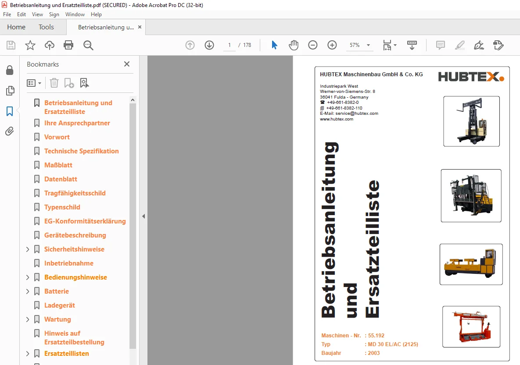
Task: Expand the Ersatzteillisten bookmark
Action: [x=28, y=354]
